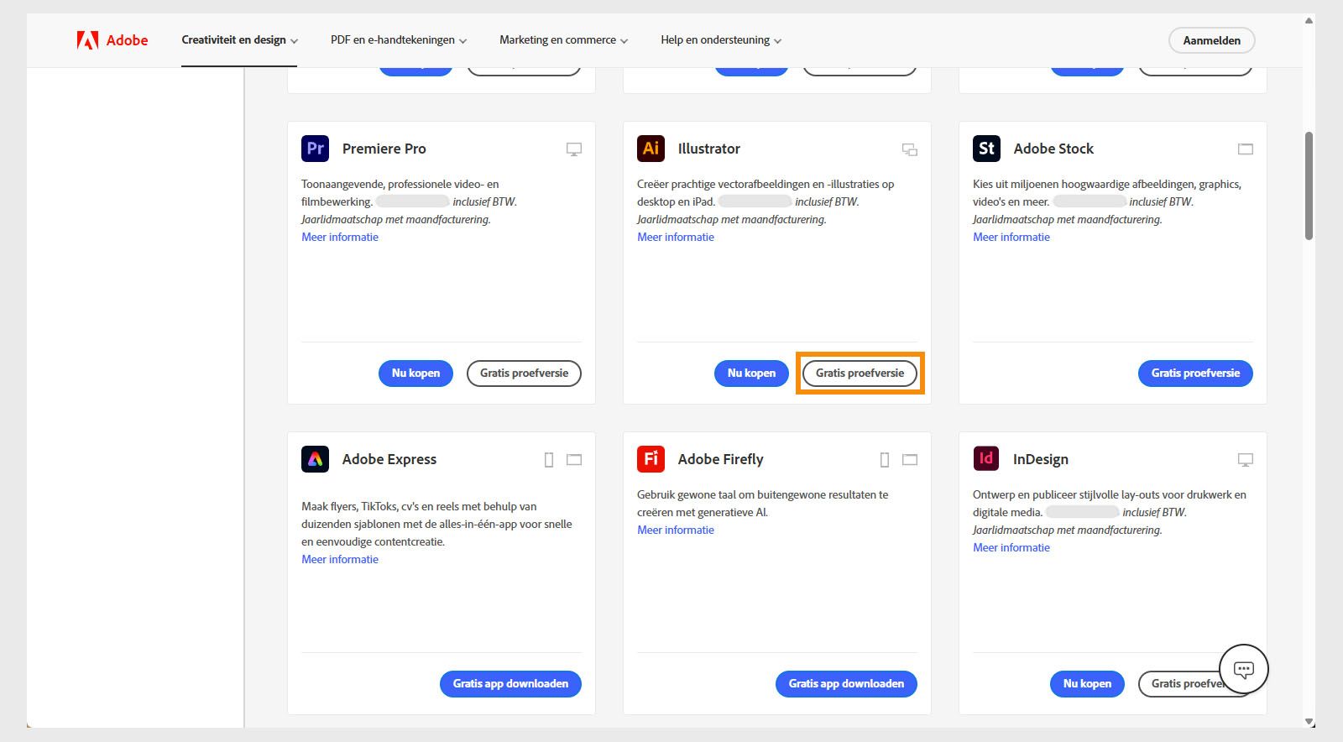Click desktop and iPad icon on Illustrator card
The height and width of the screenshot is (742, 1343).
pyautogui.click(x=910, y=149)
